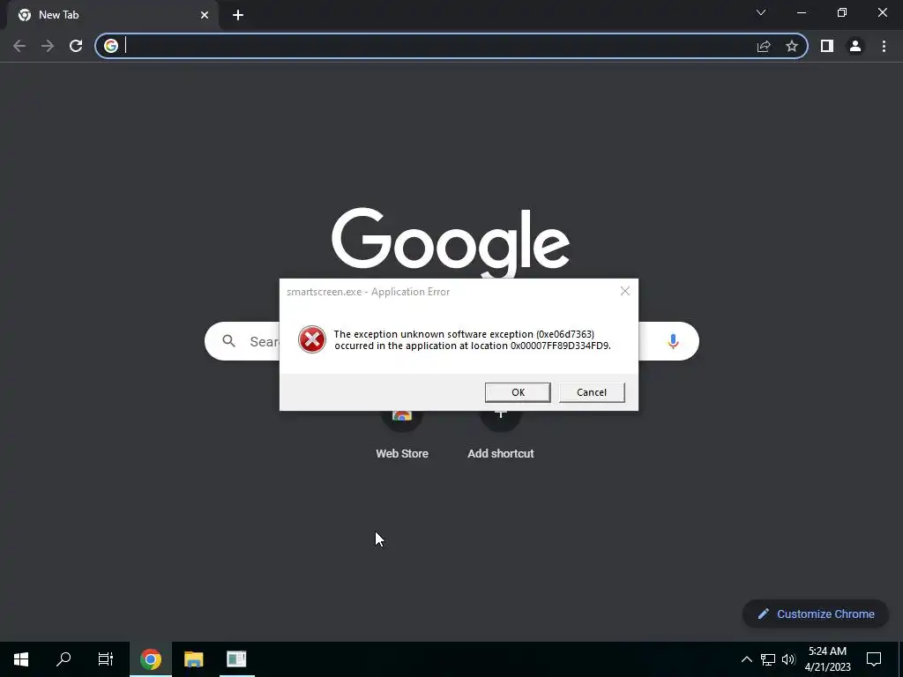Start voice search with the microphone icon
This screenshot has height=677, width=903.
click(x=673, y=341)
